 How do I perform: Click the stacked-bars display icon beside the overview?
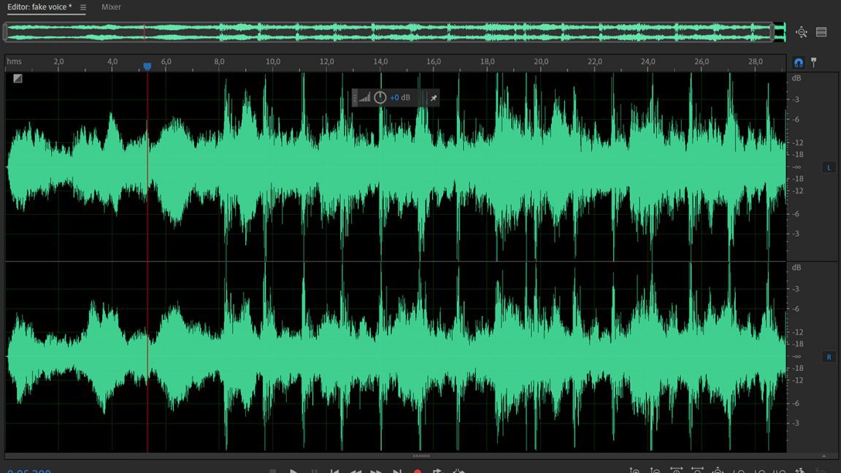(821, 32)
